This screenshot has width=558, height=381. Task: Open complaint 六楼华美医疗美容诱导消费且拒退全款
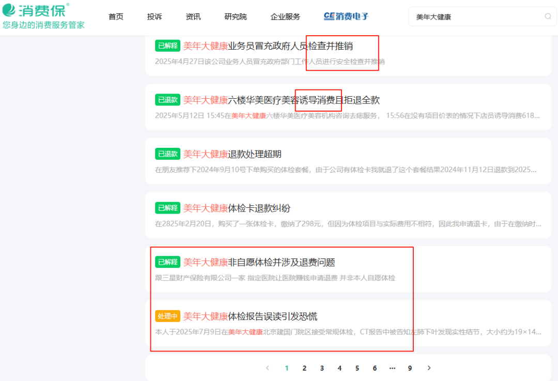[x=282, y=100]
